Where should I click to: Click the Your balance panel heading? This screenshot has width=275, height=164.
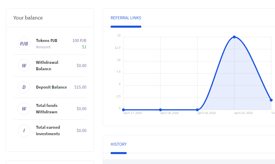click(x=28, y=18)
